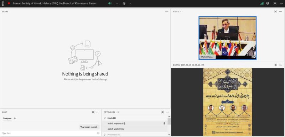Open the help icon in top bar

point(268,3)
